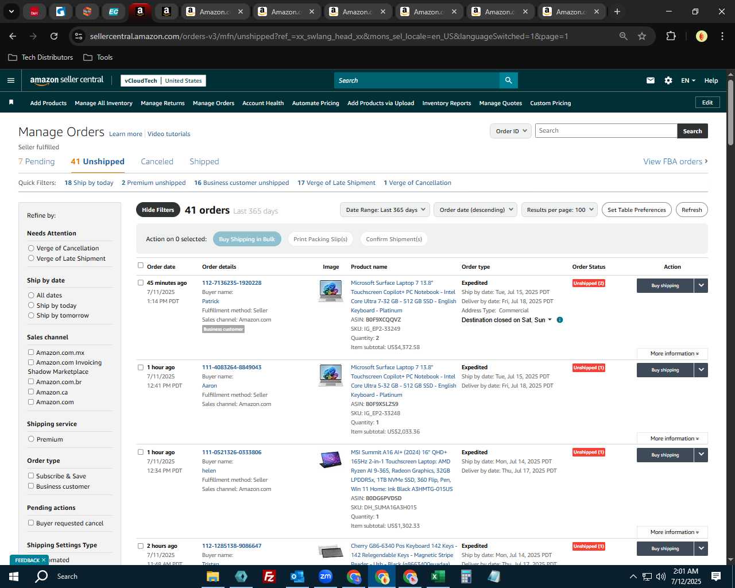Click the Order ID search input field
The image size is (735, 588).
[x=606, y=131]
